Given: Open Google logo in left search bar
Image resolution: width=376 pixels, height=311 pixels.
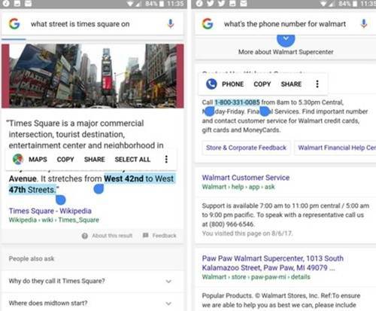Looking at the screenshot, I should pyautogui.click(x=14, y=24).
